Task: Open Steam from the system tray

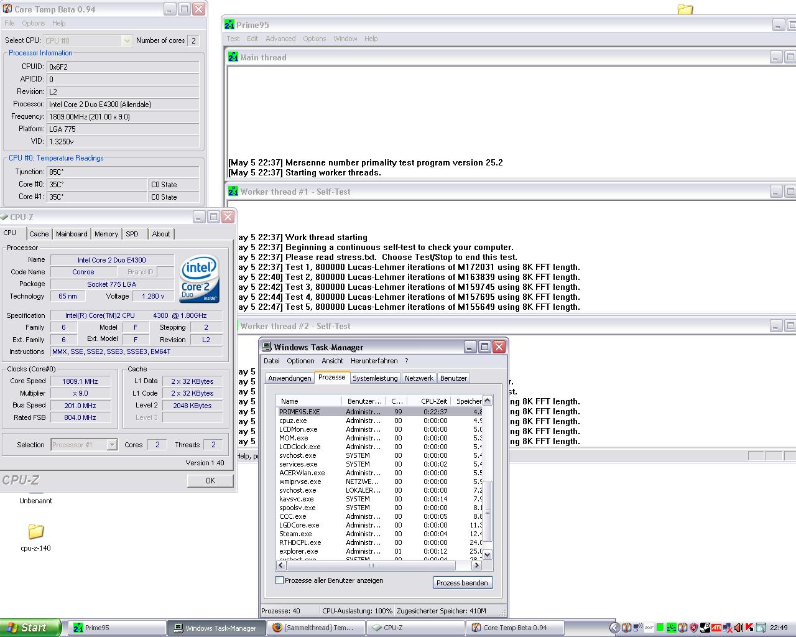Action: coord(705,628)
